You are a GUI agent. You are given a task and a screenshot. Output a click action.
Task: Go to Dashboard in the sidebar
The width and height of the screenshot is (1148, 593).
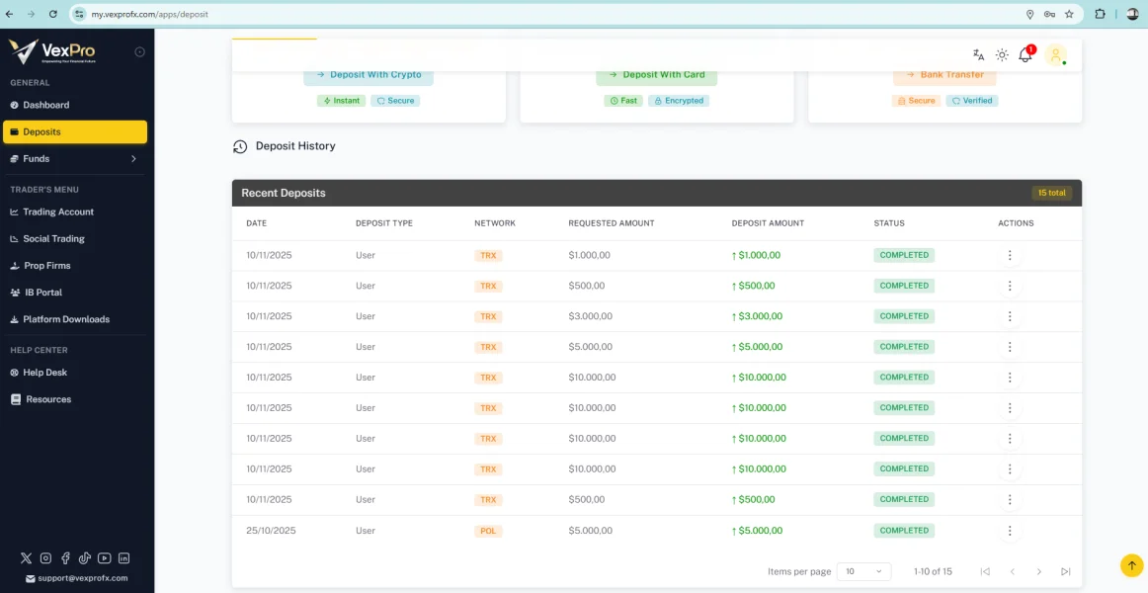click(46, 105)
